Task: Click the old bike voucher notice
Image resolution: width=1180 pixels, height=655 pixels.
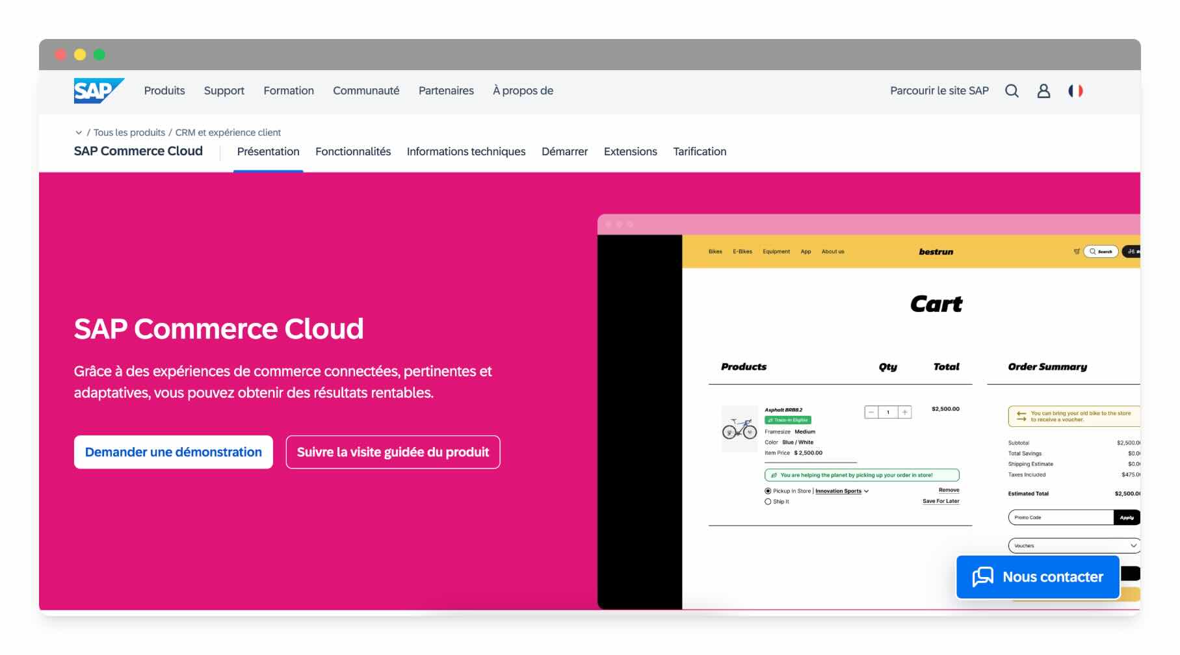Action: [1074, 417]
